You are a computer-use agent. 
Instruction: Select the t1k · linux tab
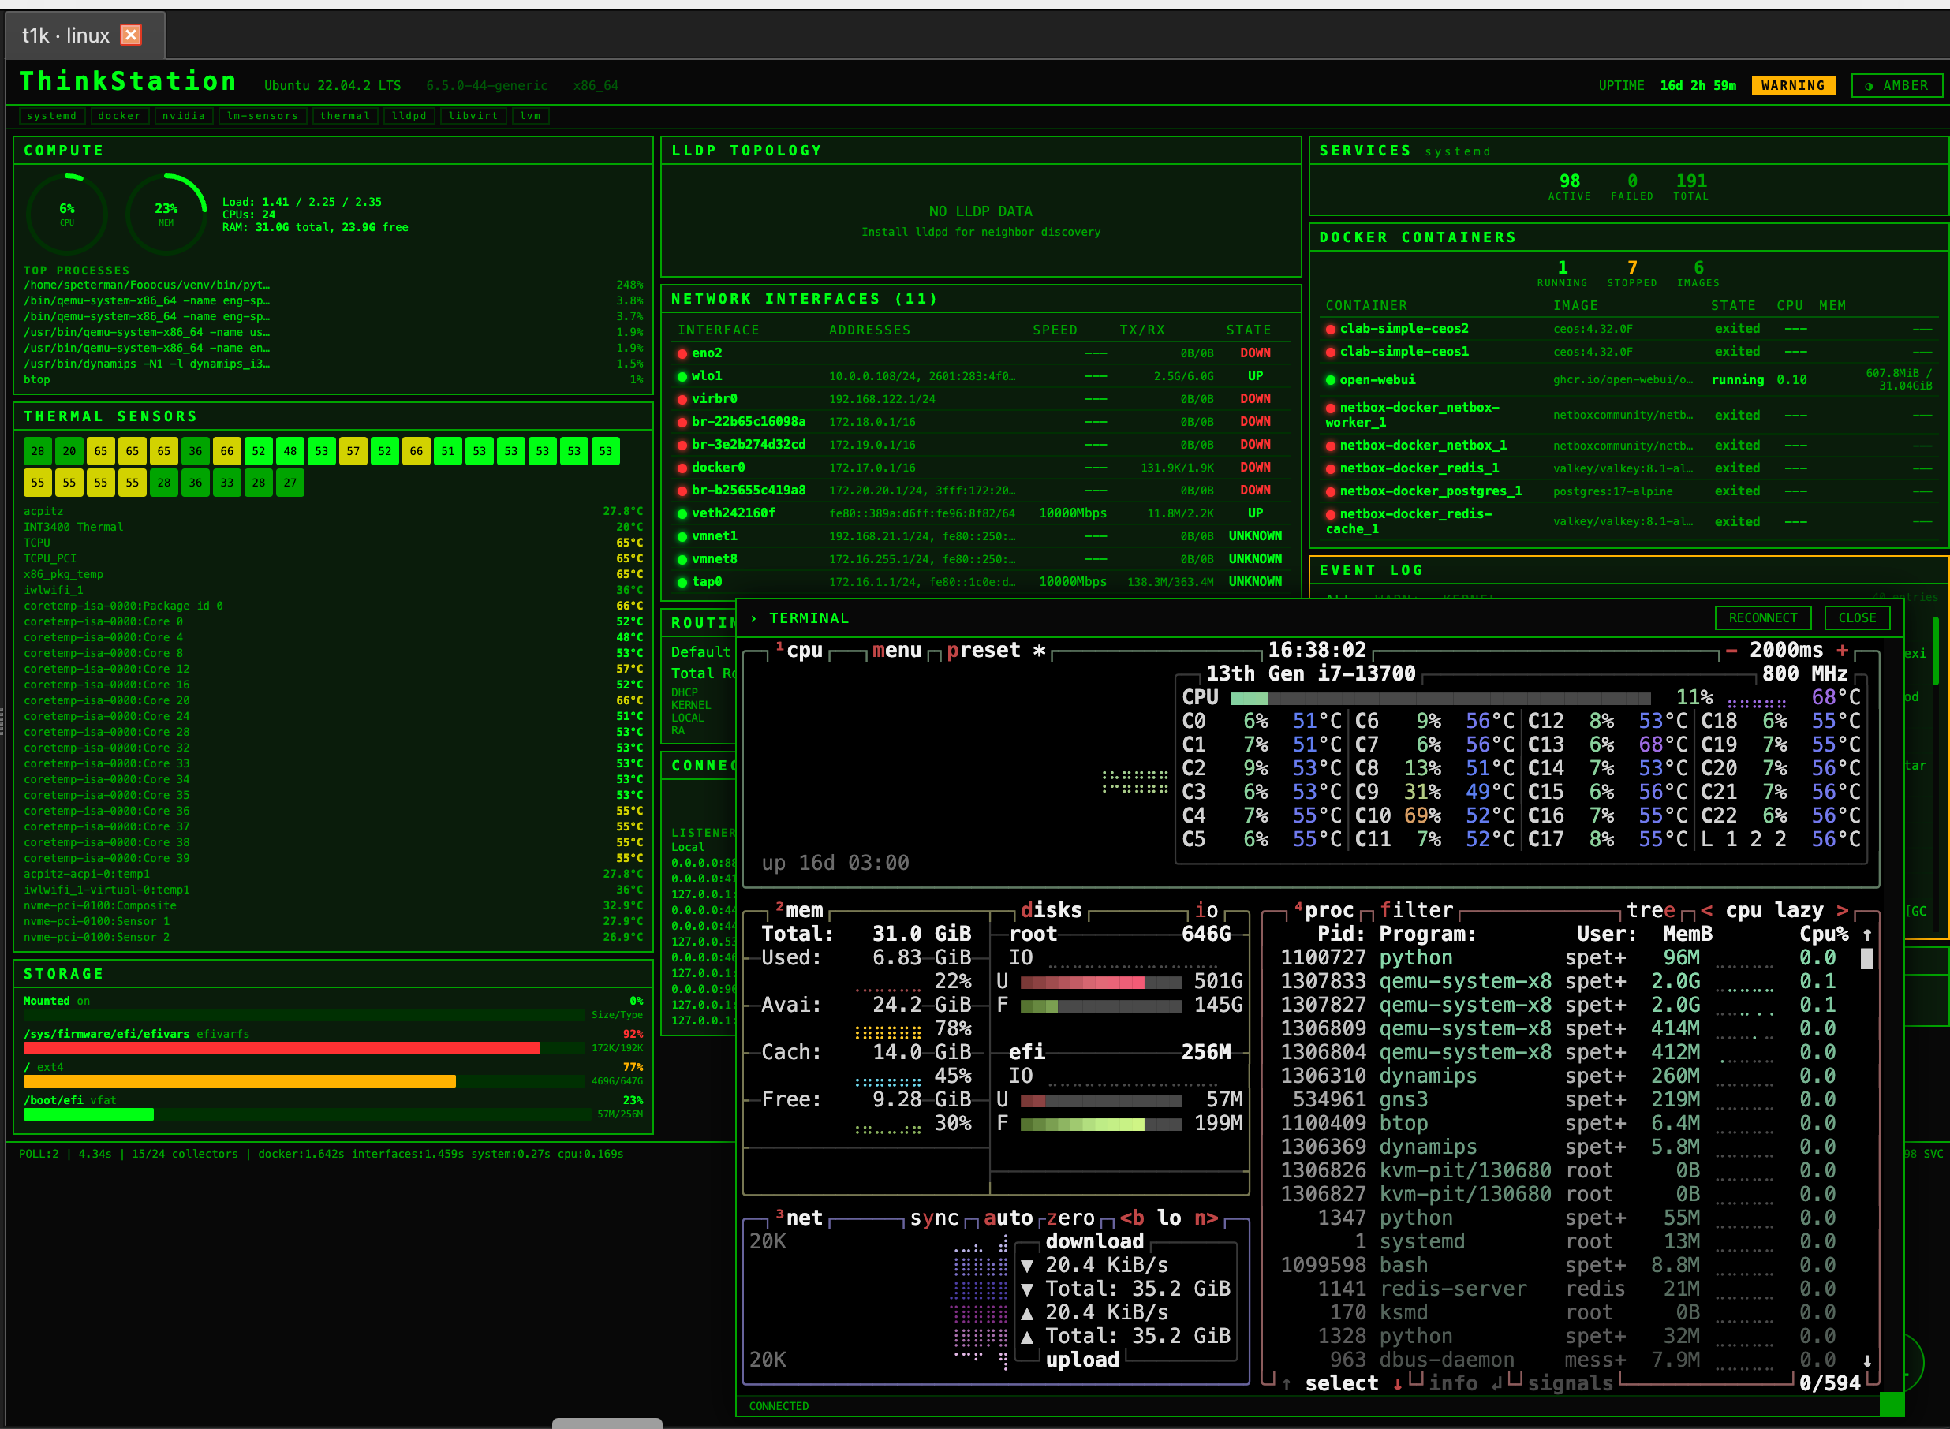84,35
